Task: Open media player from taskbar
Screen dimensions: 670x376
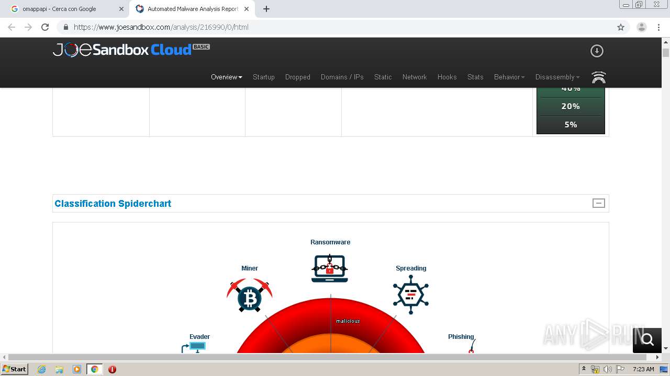Action: (76, 369)
